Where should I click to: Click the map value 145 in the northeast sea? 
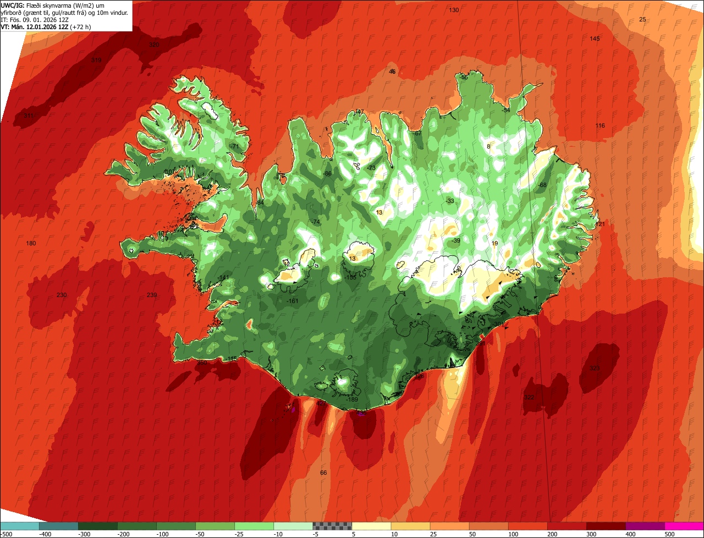pyautogui.click(x=595, y=39)
